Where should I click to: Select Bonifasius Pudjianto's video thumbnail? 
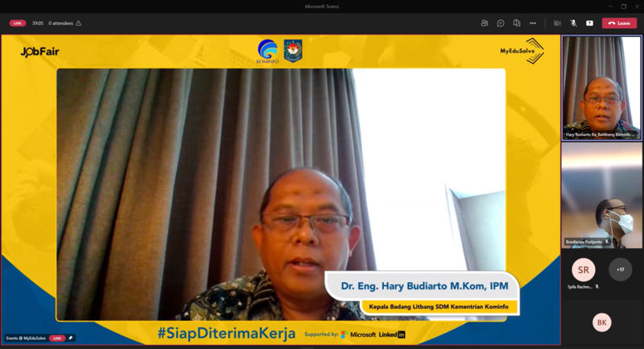(601, 195)
